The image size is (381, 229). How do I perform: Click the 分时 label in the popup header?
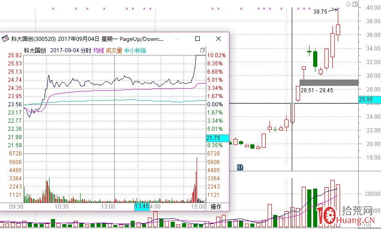(x=86, y=50)
